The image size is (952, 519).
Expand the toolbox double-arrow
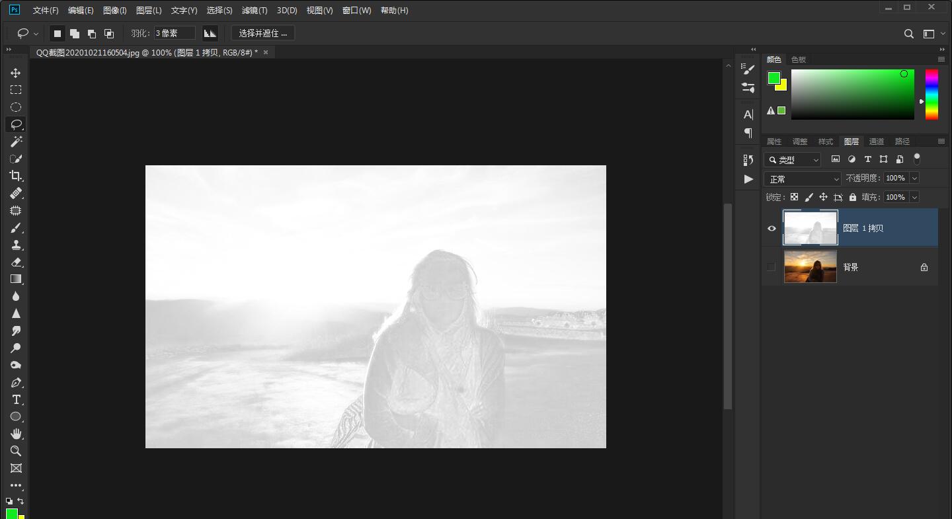point(9,50)
